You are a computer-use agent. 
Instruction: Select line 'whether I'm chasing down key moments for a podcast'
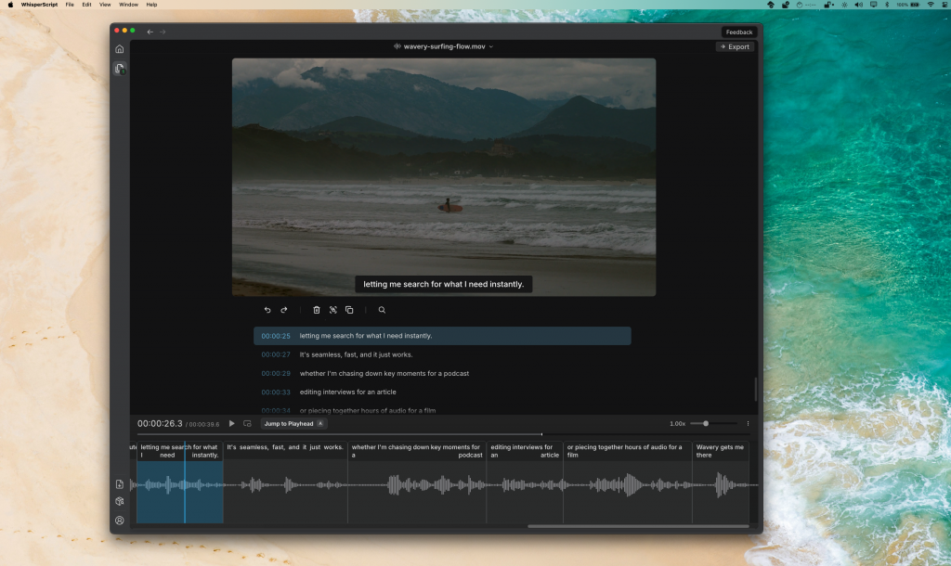pyautogui.click(x=442, y=373)
